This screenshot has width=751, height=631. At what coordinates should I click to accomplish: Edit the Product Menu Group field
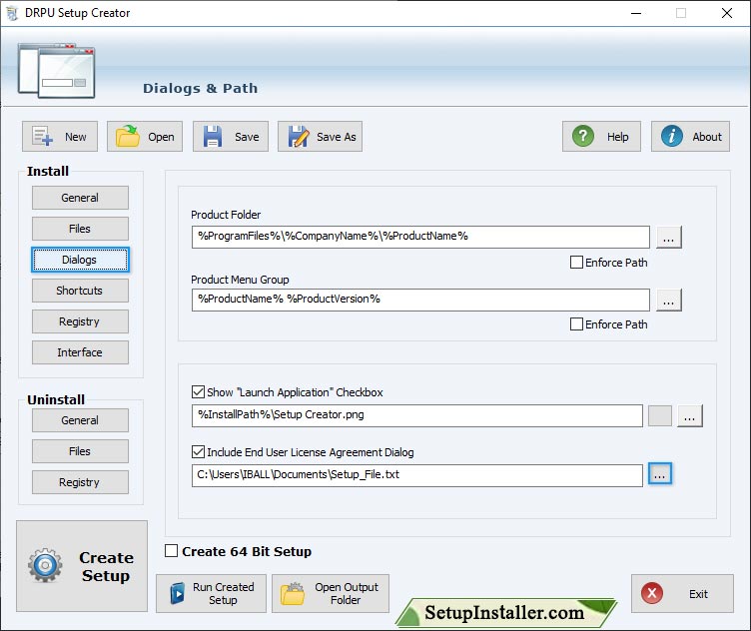[420, 300]
